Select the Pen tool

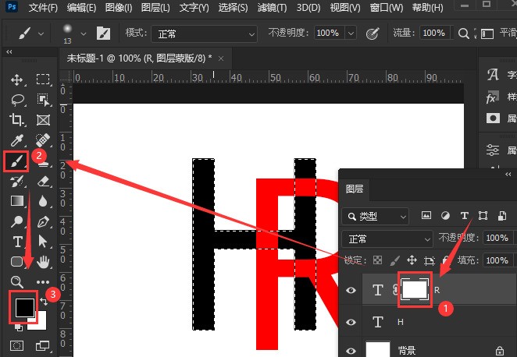coord(43,222)
